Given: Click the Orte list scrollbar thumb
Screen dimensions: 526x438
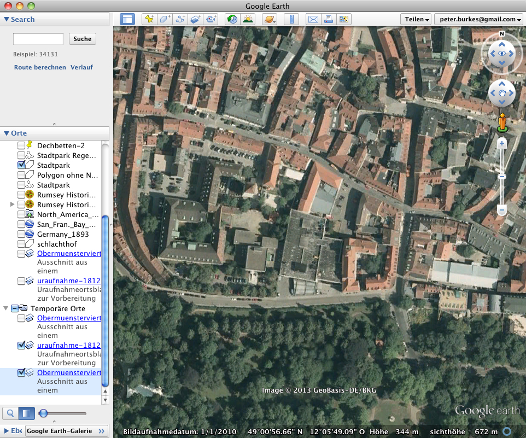Looking at the screenshot, I should [105, 301].
